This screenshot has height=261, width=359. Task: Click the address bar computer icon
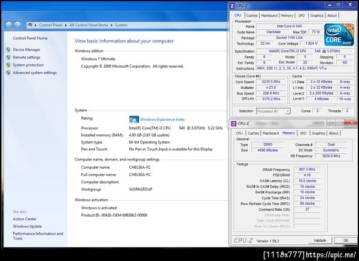[x=30, y=25]
